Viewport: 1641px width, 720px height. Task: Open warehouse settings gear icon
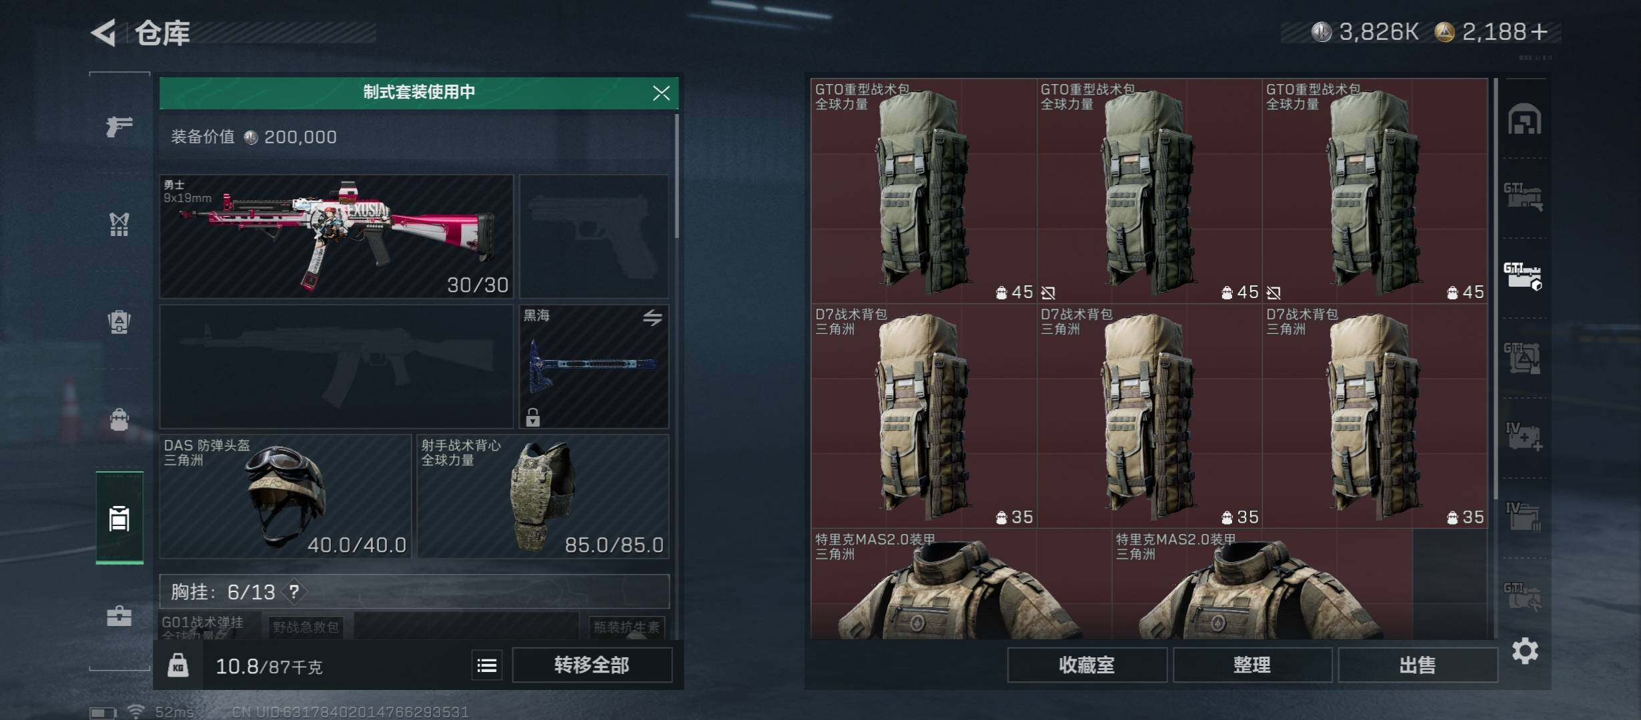click(x=1525, y=651)
